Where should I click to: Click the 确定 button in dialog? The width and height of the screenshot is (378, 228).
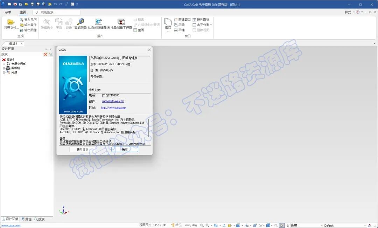click(125, 149)
